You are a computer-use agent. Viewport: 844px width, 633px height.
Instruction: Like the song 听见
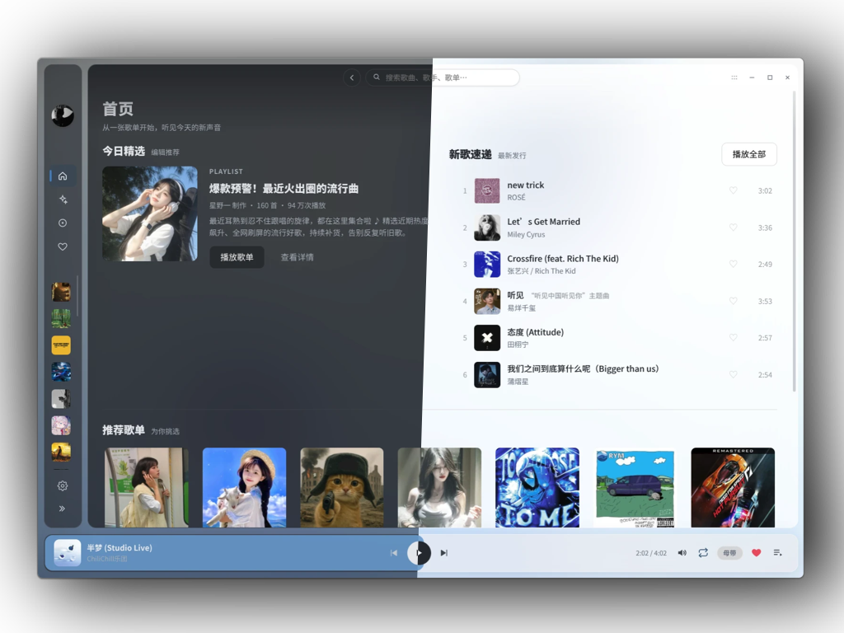coord(733,301)
